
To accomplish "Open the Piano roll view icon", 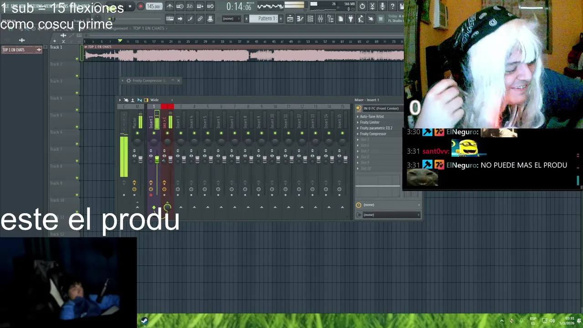I will 300,19.
